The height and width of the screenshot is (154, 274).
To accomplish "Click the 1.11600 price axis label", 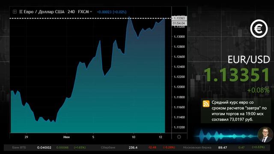I will pyautogui.click(x=179, y=107).
